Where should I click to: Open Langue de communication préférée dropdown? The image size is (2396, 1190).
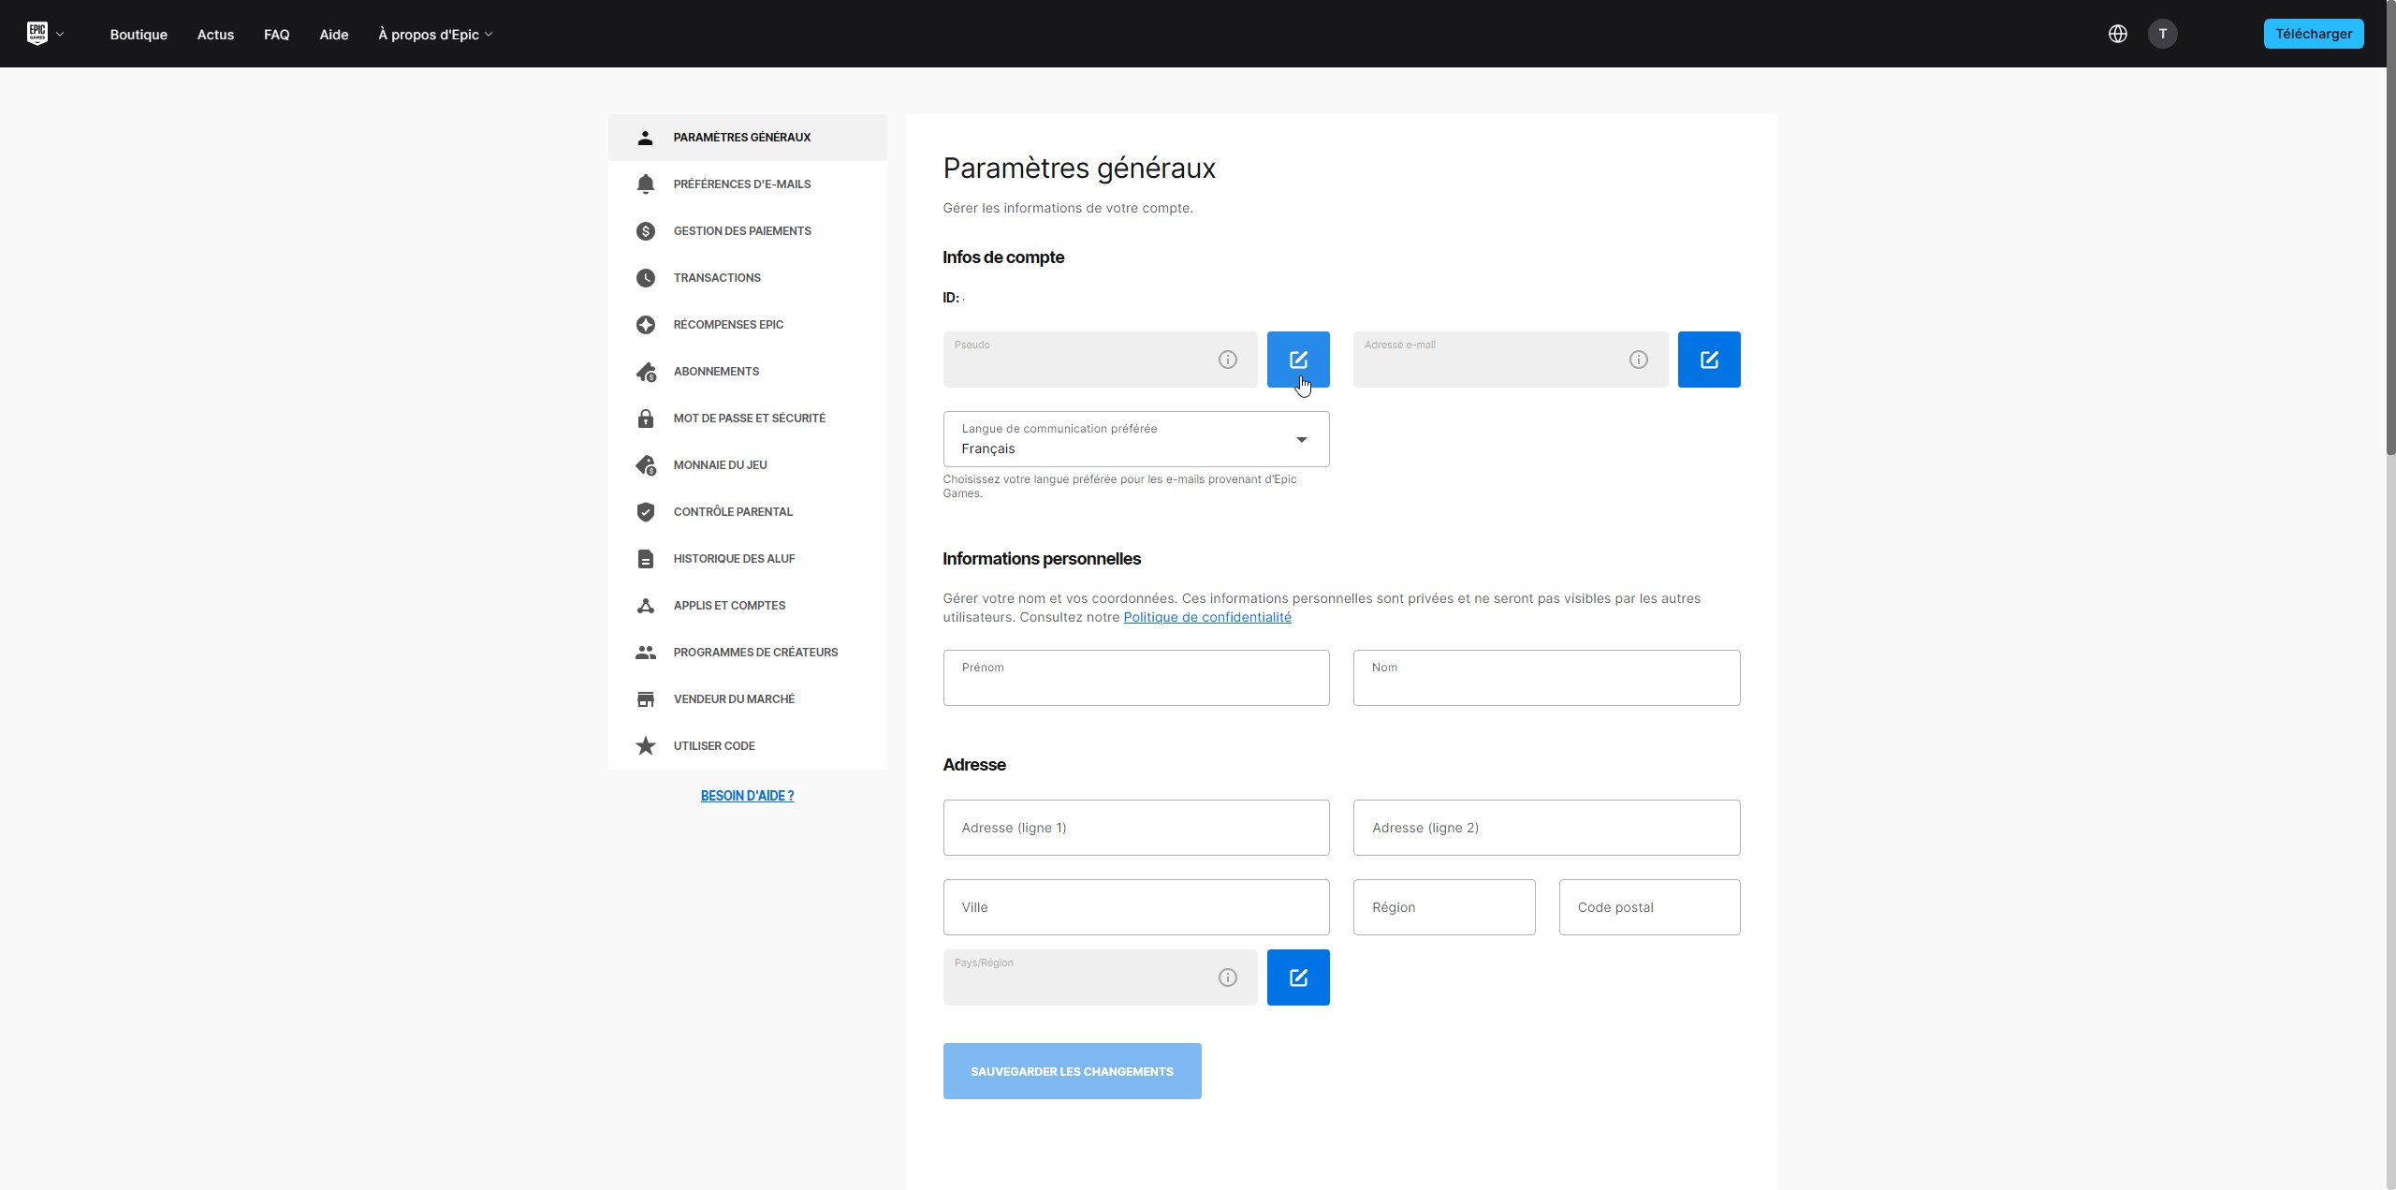tap(1135, 439)
